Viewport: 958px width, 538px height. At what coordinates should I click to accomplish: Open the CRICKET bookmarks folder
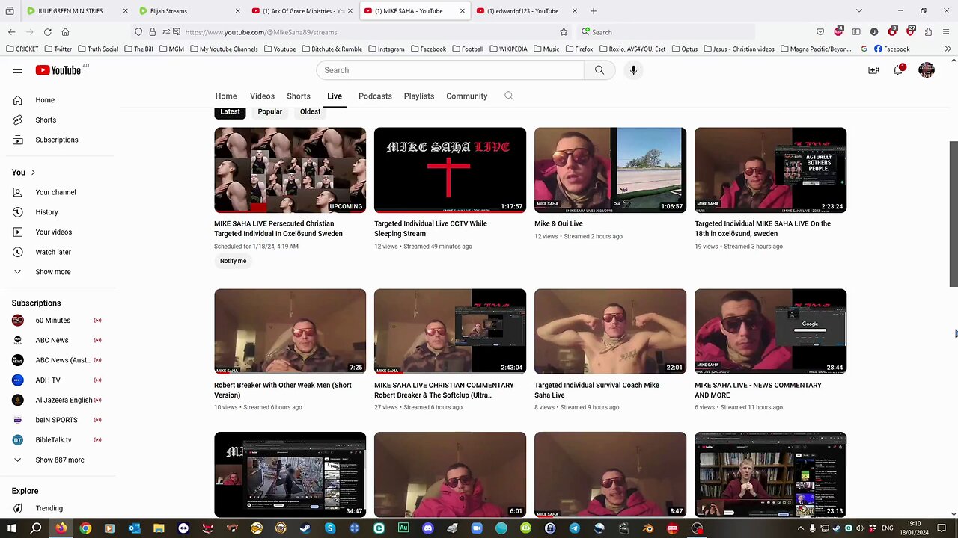coord(22,49)
